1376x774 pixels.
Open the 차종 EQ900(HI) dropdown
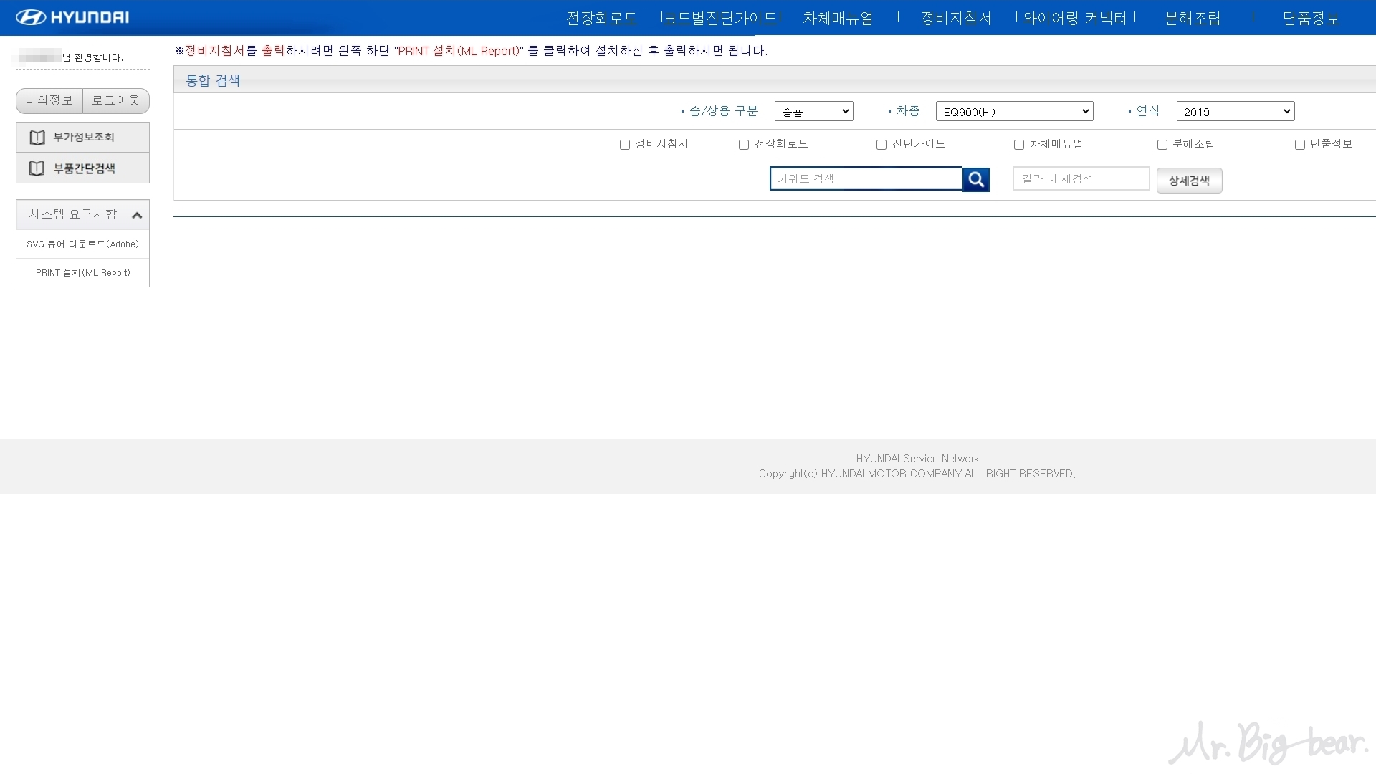[1014, 111]
